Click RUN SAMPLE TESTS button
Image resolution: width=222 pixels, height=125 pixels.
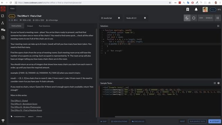click(197, 122)
